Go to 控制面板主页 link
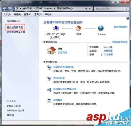This screenshot has height=126, width=131. [x=14, y=21]
